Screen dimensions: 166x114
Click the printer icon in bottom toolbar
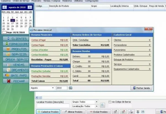pyautogui.click(x=131, y=112)
